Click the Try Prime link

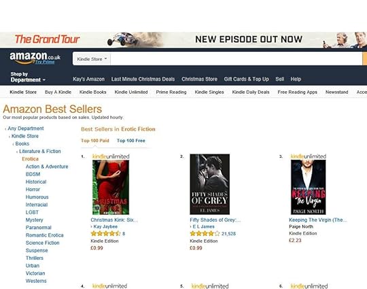(x=45, y=62)
